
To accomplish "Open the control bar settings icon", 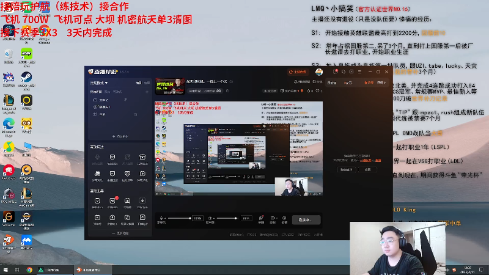I will point(284,219).
